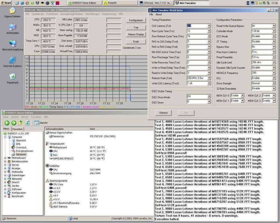Click the green Forward arrow in EVEREST toolbar
The height and width of the screenshot is (223, 280).
click(14, 123)
